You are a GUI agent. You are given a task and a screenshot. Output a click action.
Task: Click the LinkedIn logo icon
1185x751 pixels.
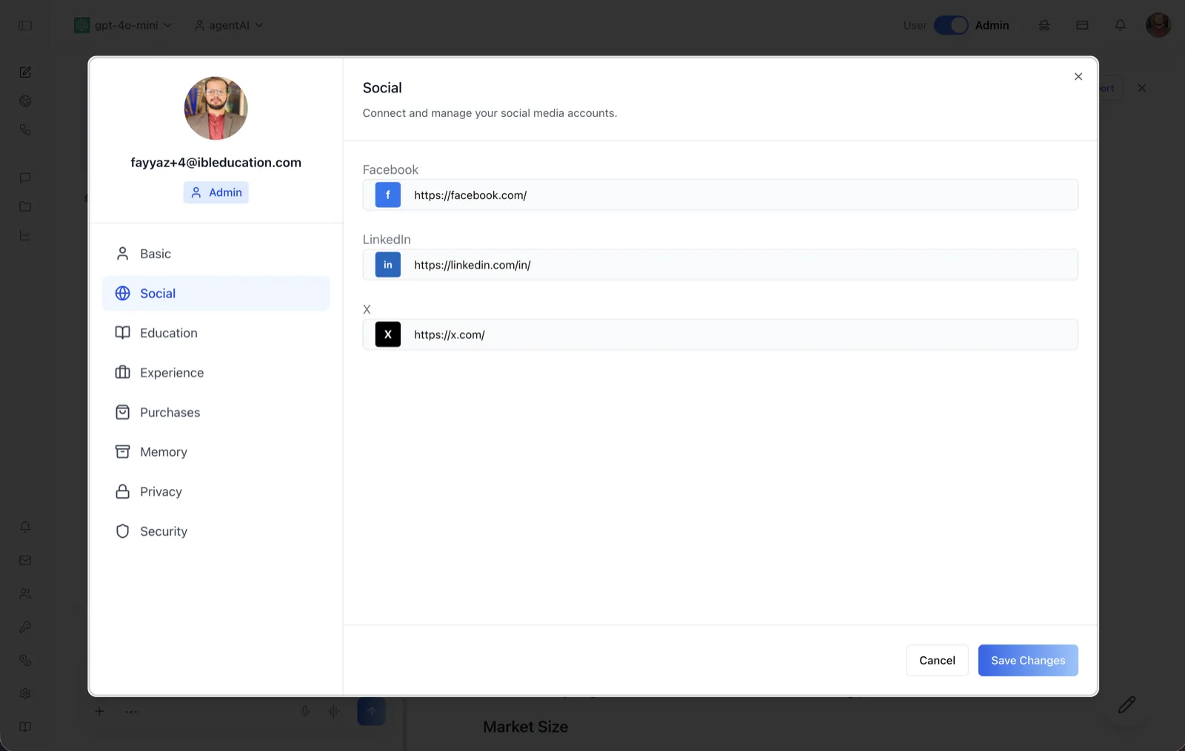(387, 265)
